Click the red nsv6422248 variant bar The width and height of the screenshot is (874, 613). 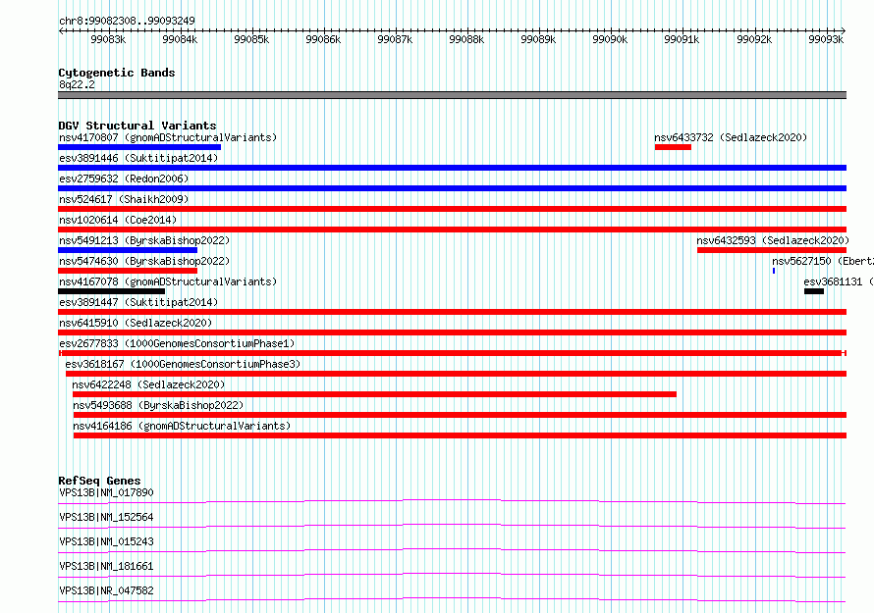[x=374, y=394]
